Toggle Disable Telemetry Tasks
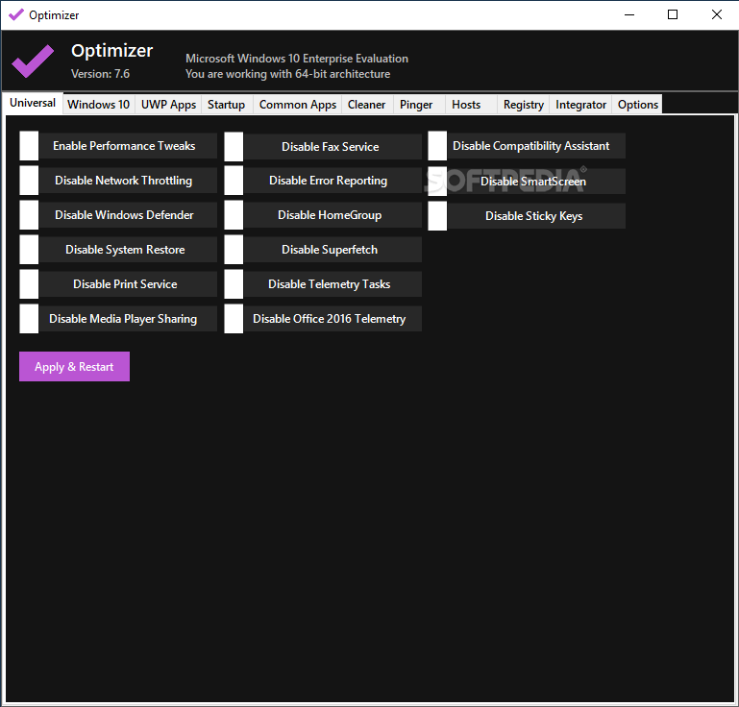The height and width of the screenshot is (707, 739). point(234,284)
